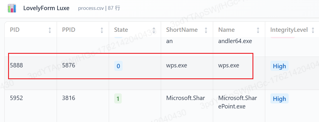Toggle sort on Name column arrows
Screen dimensions: 319x122
258,30
